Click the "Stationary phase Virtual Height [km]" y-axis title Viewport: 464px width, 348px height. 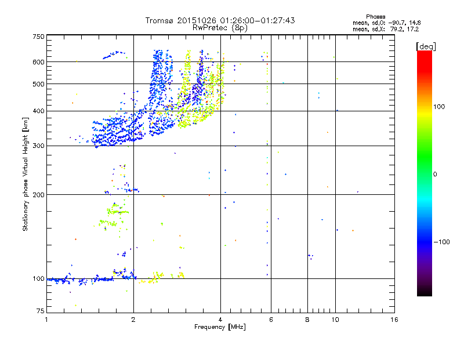point(26,175)
